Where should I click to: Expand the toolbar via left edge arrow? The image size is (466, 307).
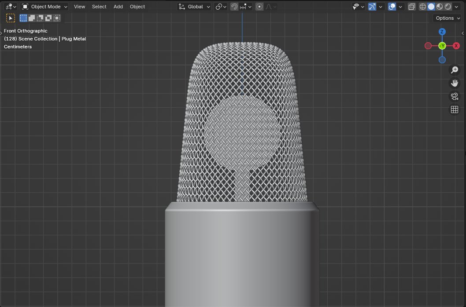pos(1,33)
